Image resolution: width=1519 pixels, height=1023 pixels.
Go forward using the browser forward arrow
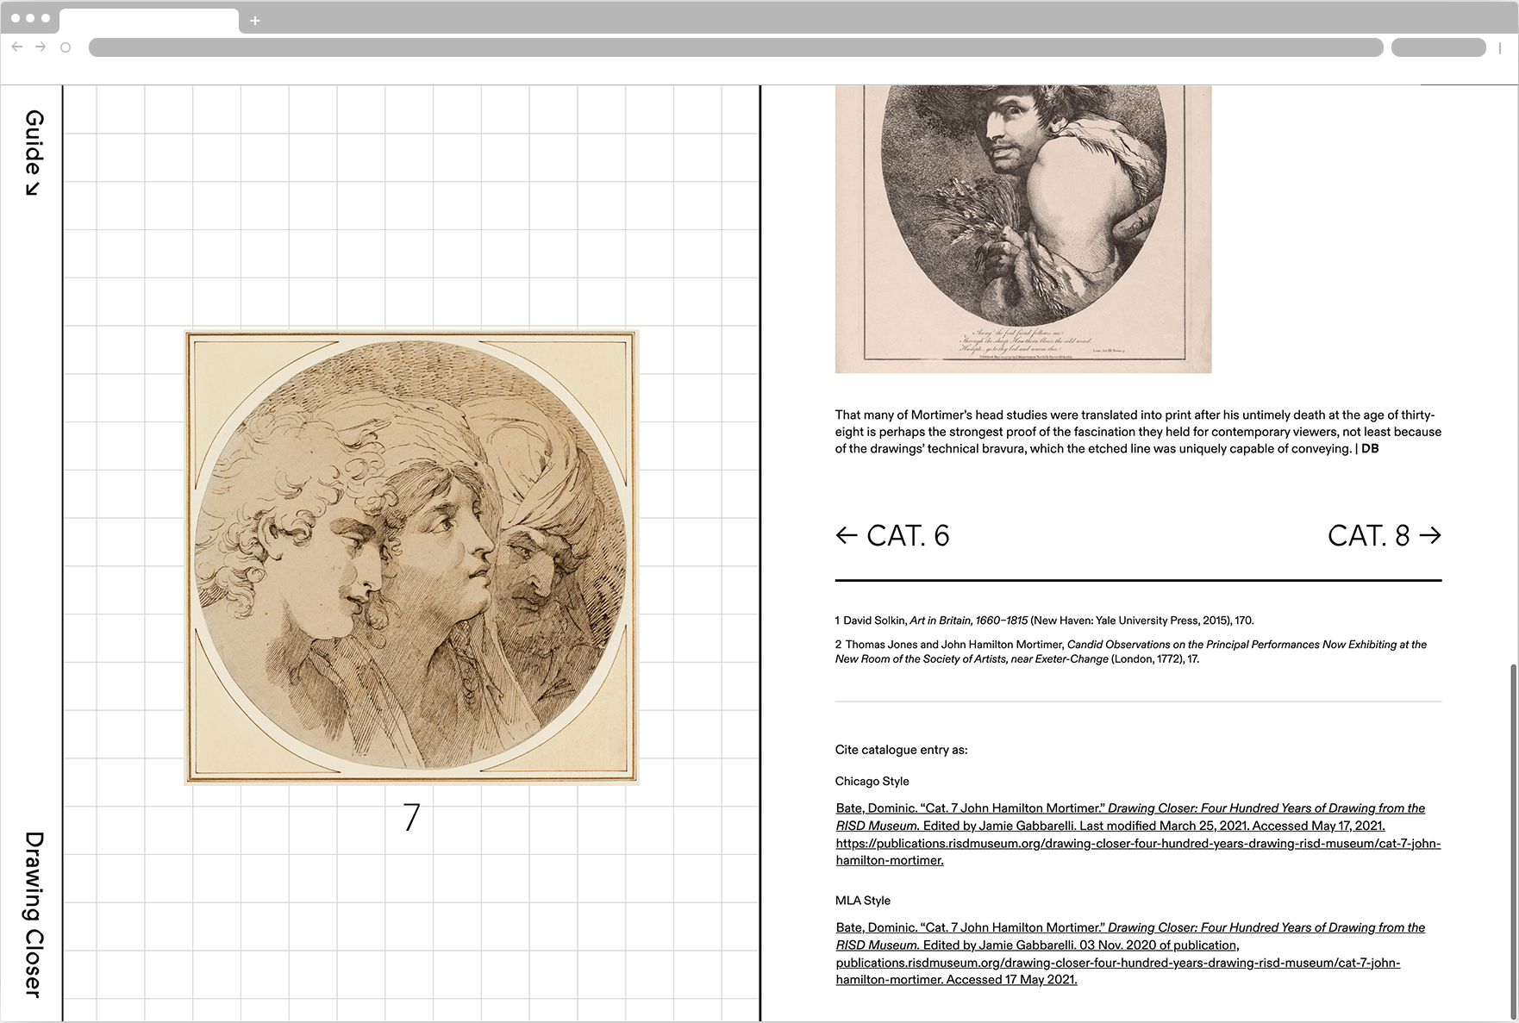point(41,47)
